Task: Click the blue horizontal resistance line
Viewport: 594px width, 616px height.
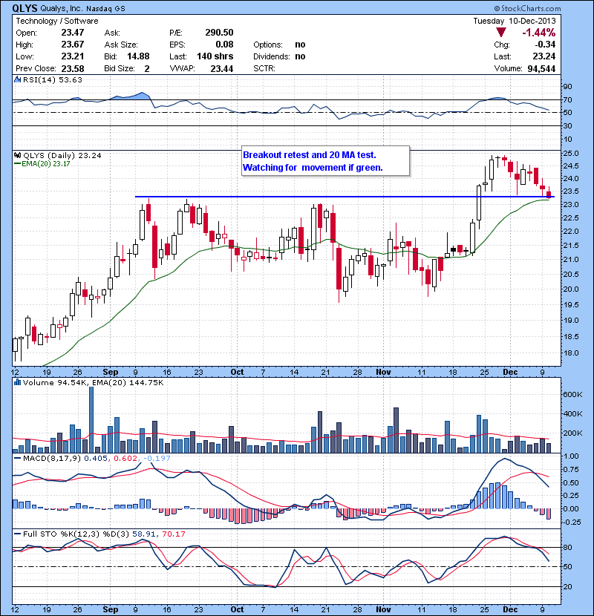Action: [345, 197]
